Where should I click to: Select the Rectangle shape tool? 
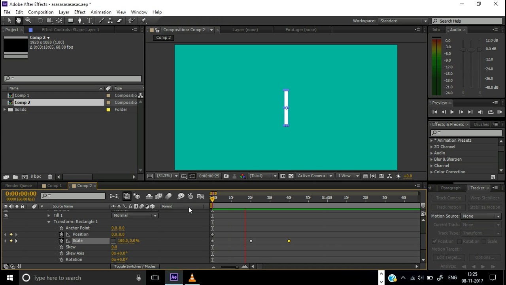[71, 21]
